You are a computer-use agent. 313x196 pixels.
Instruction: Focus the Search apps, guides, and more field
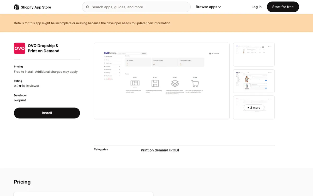tap(136, 7)
